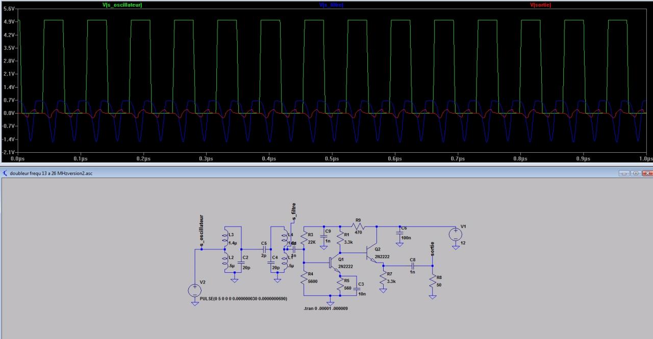
Task: Click the .tran simulation directive text
Action: (325, 308)
